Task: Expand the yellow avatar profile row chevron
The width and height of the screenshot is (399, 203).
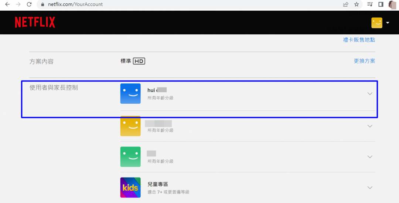Action: pyautogui.click(x=370, y=126)
